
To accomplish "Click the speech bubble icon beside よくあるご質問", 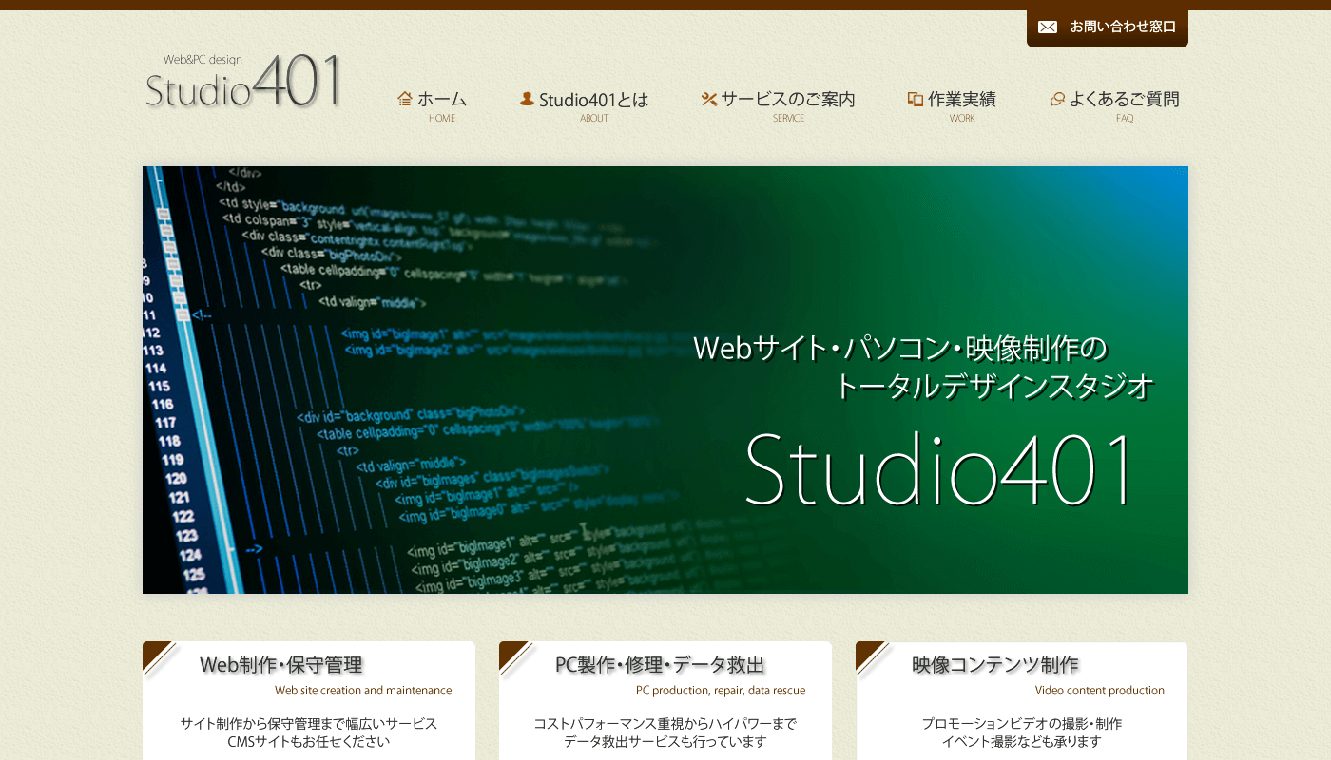I will coord(1057,99).
